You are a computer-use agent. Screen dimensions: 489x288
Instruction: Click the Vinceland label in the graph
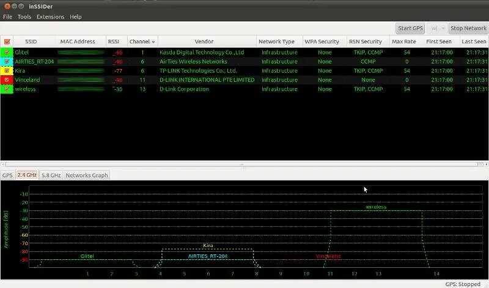(328, 256)
